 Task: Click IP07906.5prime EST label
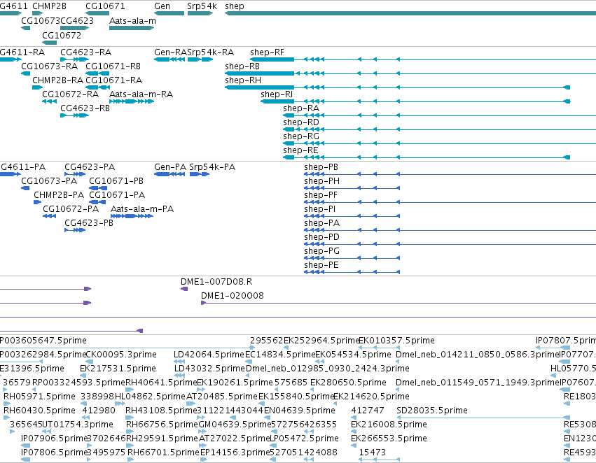click(x=55, y=439)
